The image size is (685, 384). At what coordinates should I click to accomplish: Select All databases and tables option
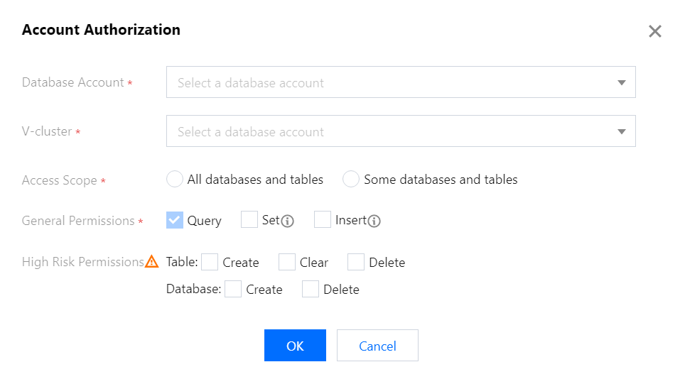click(x=175, y=180)
